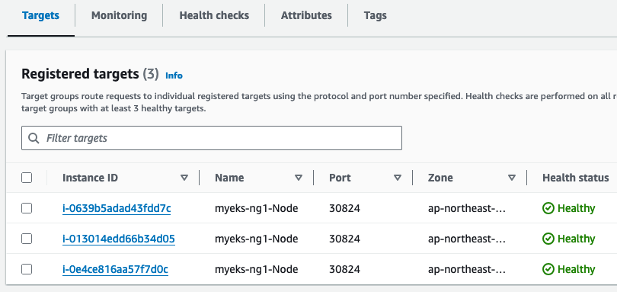Sort the Zone column with its arrow icon
This screenshot has width=617, height=292.
click(x=512, y=178)
